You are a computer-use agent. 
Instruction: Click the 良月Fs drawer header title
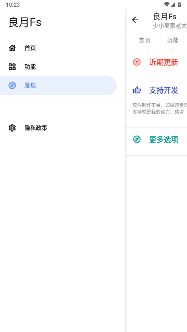point(25,22)
